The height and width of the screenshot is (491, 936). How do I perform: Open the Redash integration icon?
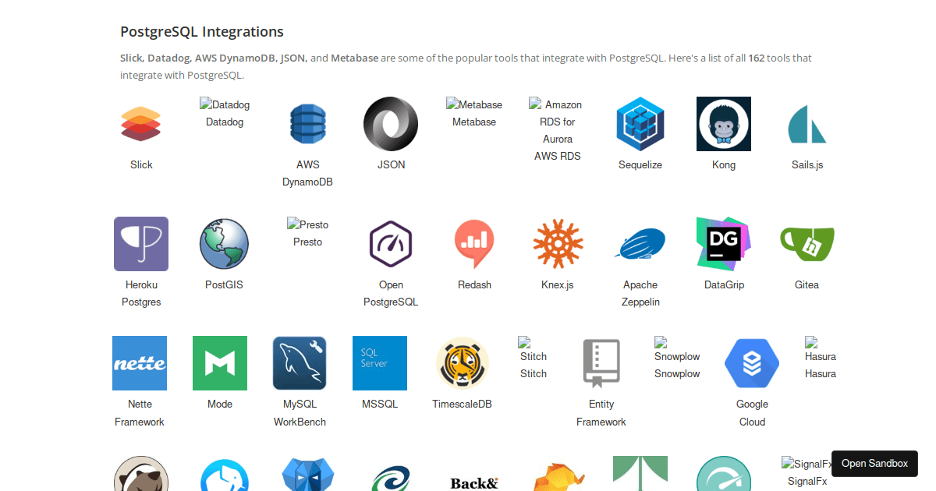474,243
